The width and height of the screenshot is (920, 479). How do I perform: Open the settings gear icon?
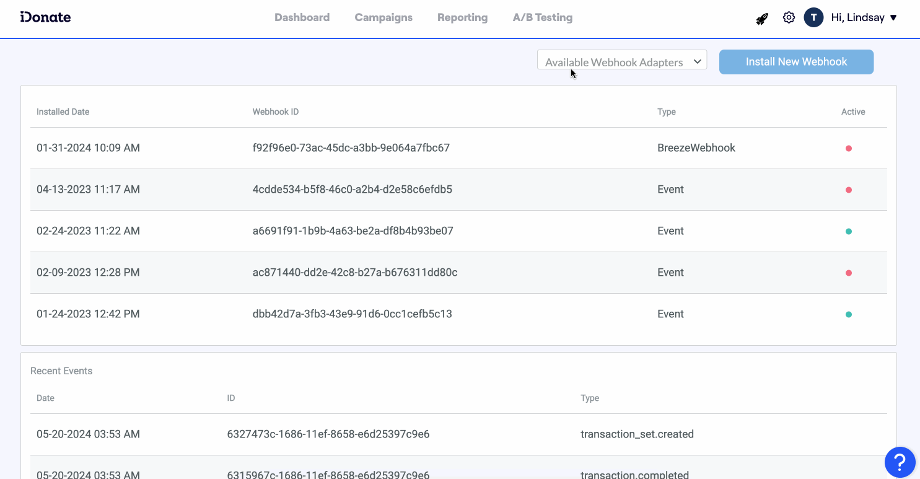788,17
